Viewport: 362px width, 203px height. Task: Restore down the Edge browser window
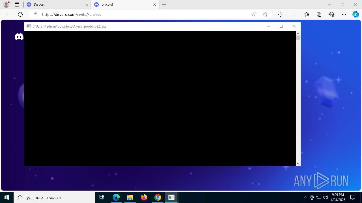[x=342, y=5]
